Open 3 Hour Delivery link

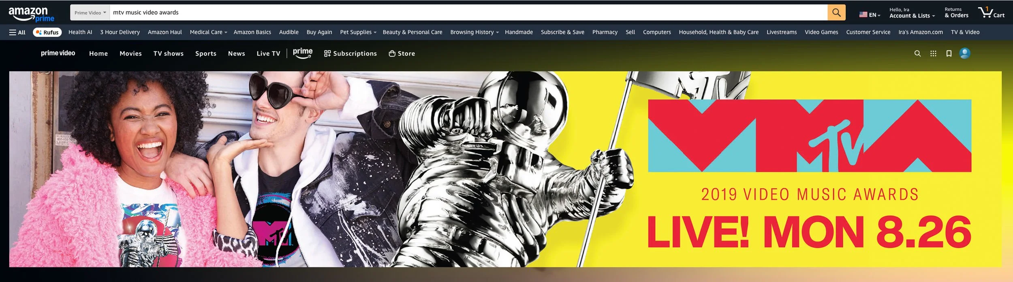tap(120, 32)
